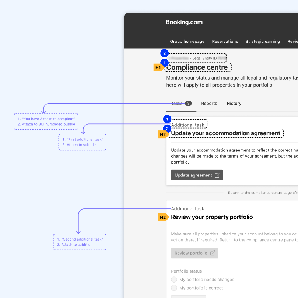
Task: Click the Second additional task annotation note
Action: pyautogui.click(x=80, y=242)
